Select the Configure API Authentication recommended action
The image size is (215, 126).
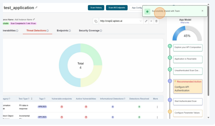point(188,86)
